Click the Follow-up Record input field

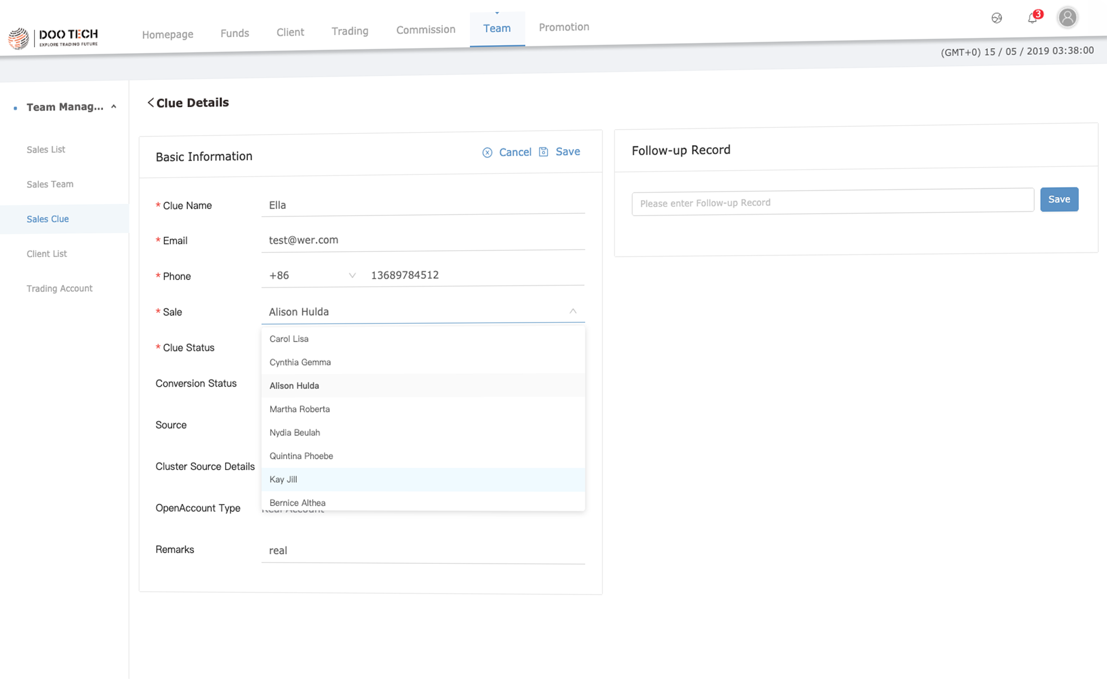[x=832, y=202]
